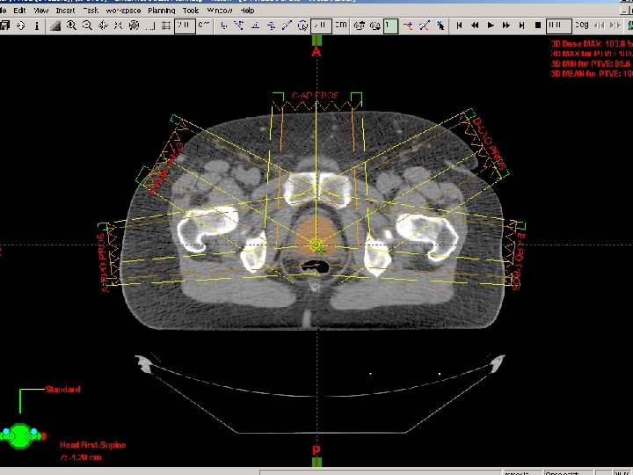Click the green icon at the toolbar's end

point(629,26)
